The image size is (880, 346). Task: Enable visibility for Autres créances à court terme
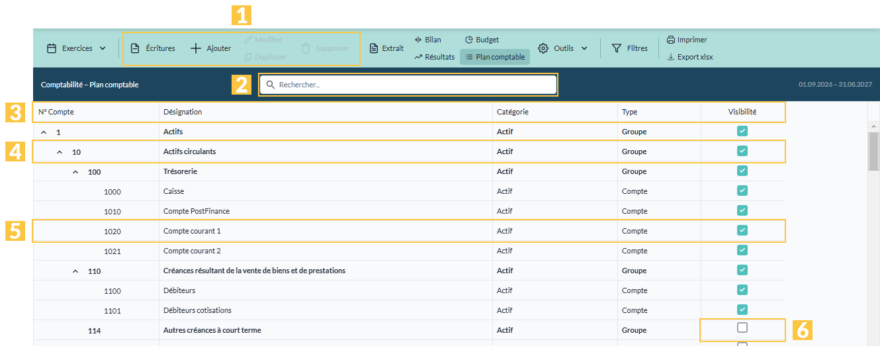(x=742, y=327)
